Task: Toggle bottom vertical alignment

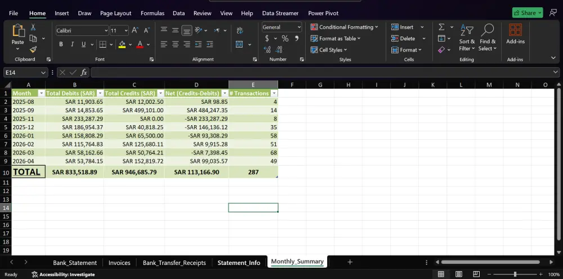Action: point(187,30)
